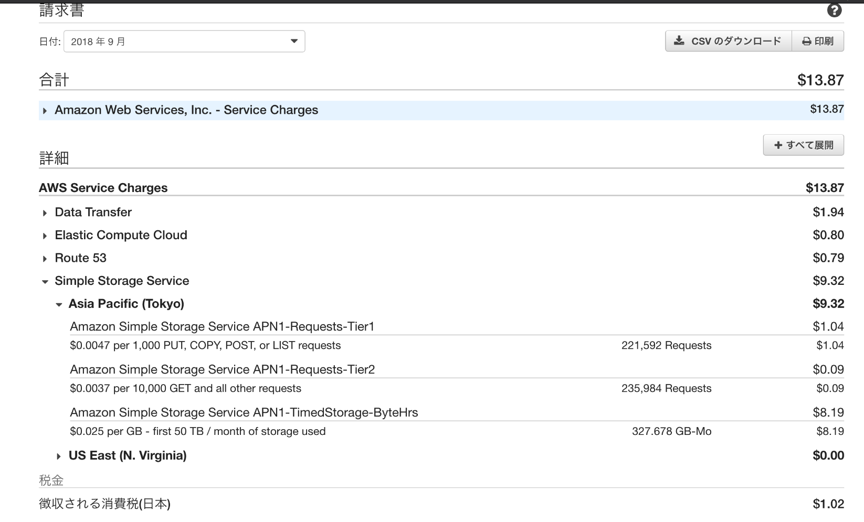The image size is (864, 522).
Task: Select the Data Transfer label
Action: [93, 212]
